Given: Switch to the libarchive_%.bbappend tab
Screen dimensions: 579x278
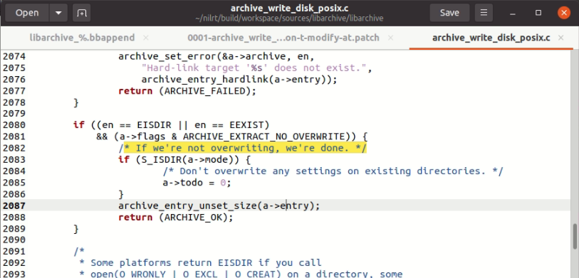Looking at the screenshot, I should (x=82, y=38).
